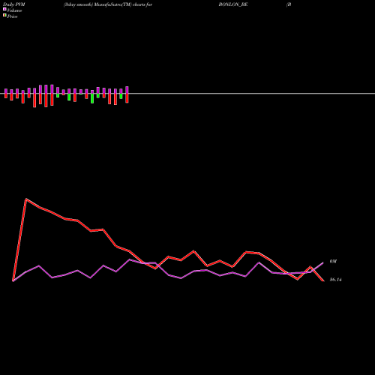Click the Daily PVM title text
Screen dimensions: 375x375
click(x=14, y=4)
